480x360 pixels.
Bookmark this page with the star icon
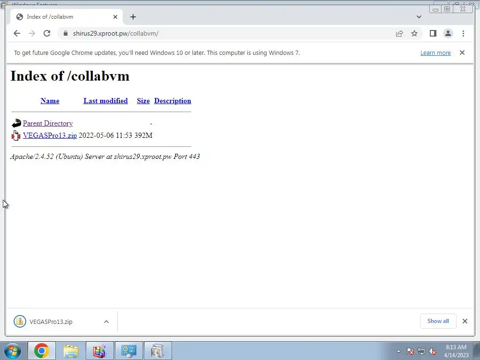pyautogui.click(x=414, y=33)
